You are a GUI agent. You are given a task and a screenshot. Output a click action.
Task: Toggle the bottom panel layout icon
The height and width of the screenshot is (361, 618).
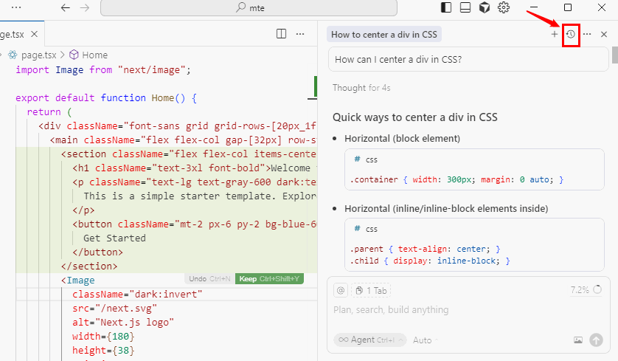coord(465,7)
